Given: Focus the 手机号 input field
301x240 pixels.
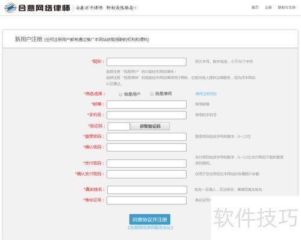Looking at the screenshot, I should [146, 115].
